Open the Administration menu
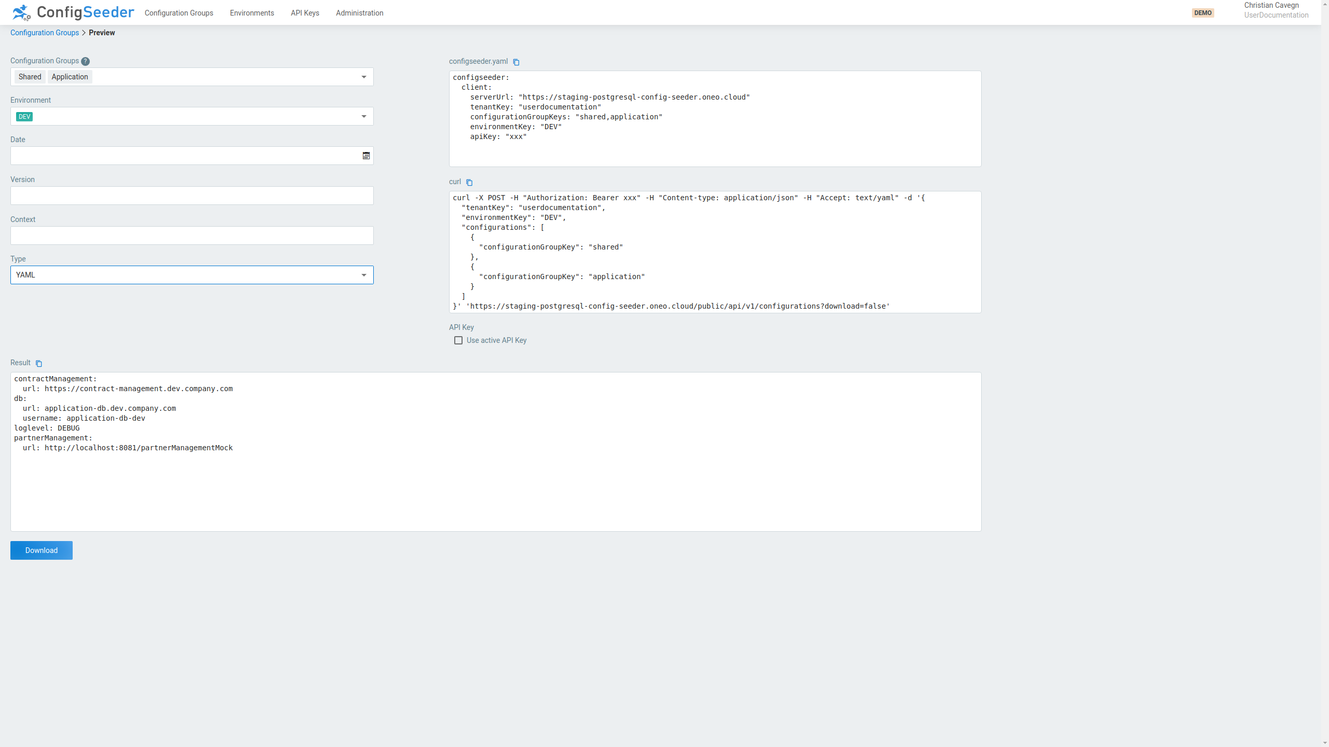Image resolution: width=1329 pixels, height=747 pixels. click(x=359, y=13)
